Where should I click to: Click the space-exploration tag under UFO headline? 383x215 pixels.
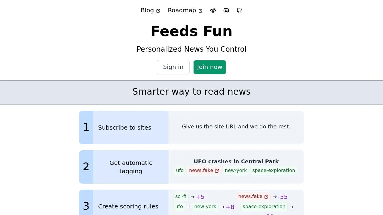coord(273,171)
